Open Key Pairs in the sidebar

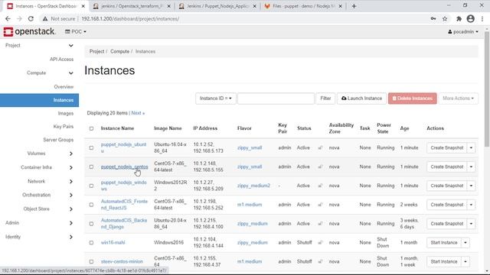tap(64, 127)
